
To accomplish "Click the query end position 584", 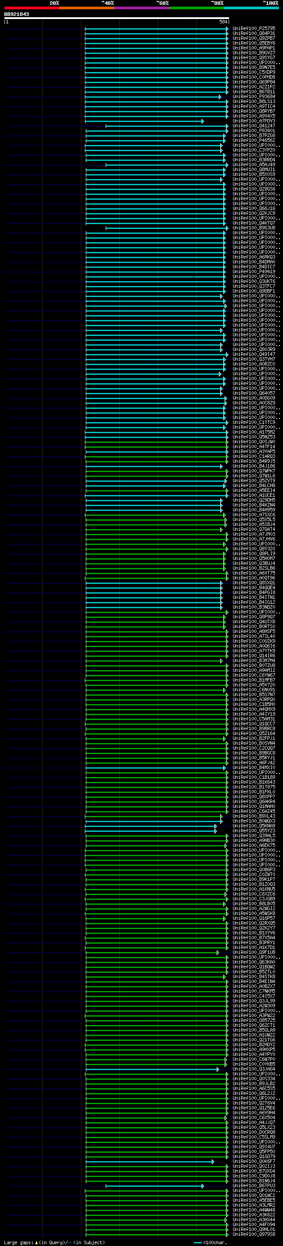I will [223, 22].
